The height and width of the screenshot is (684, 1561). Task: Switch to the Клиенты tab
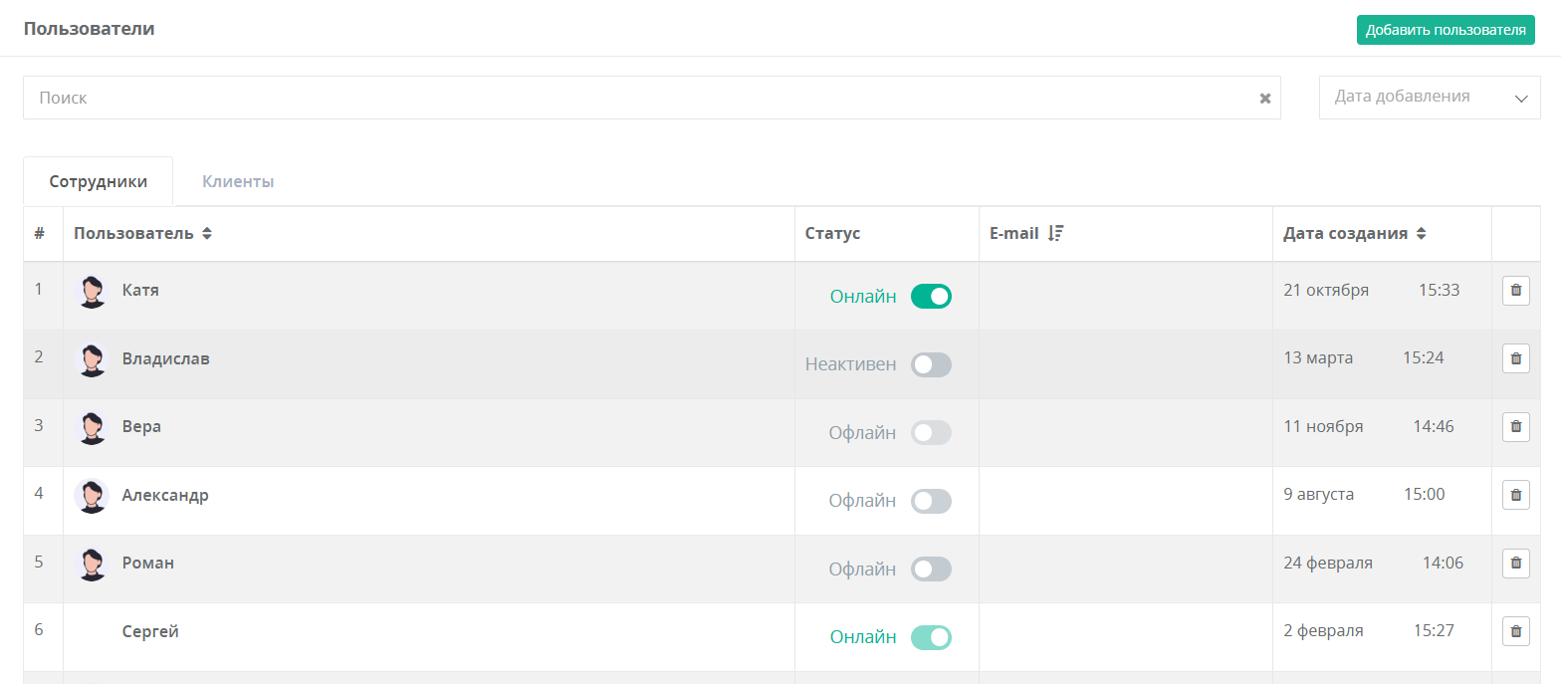(238, 181)
